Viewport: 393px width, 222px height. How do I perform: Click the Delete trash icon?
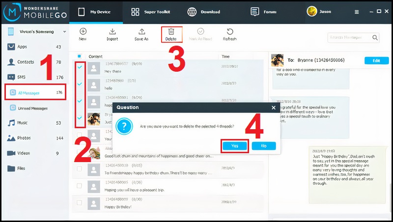tap(171, 31)
